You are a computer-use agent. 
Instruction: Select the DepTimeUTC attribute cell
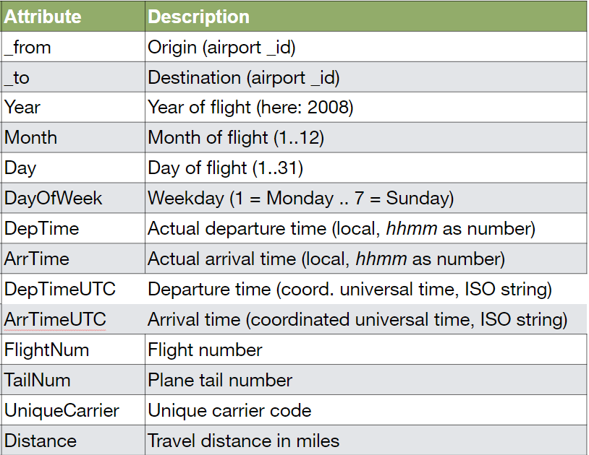click(x=73, y=289)
